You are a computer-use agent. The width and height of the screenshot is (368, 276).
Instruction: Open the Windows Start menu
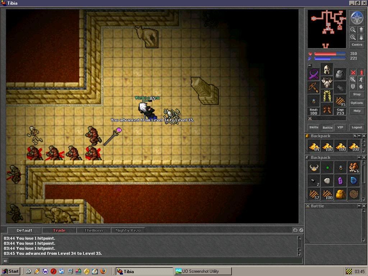pos(10,271)
